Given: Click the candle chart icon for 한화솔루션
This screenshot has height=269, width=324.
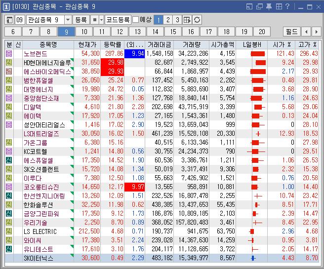Looking at the screenshot, I should (257, 205).
